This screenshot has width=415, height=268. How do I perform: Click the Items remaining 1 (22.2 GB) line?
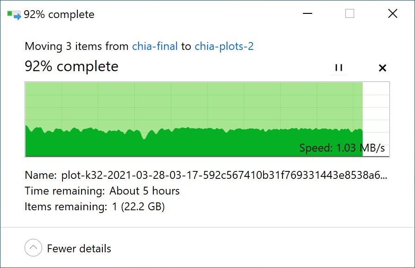coord(94,207)
